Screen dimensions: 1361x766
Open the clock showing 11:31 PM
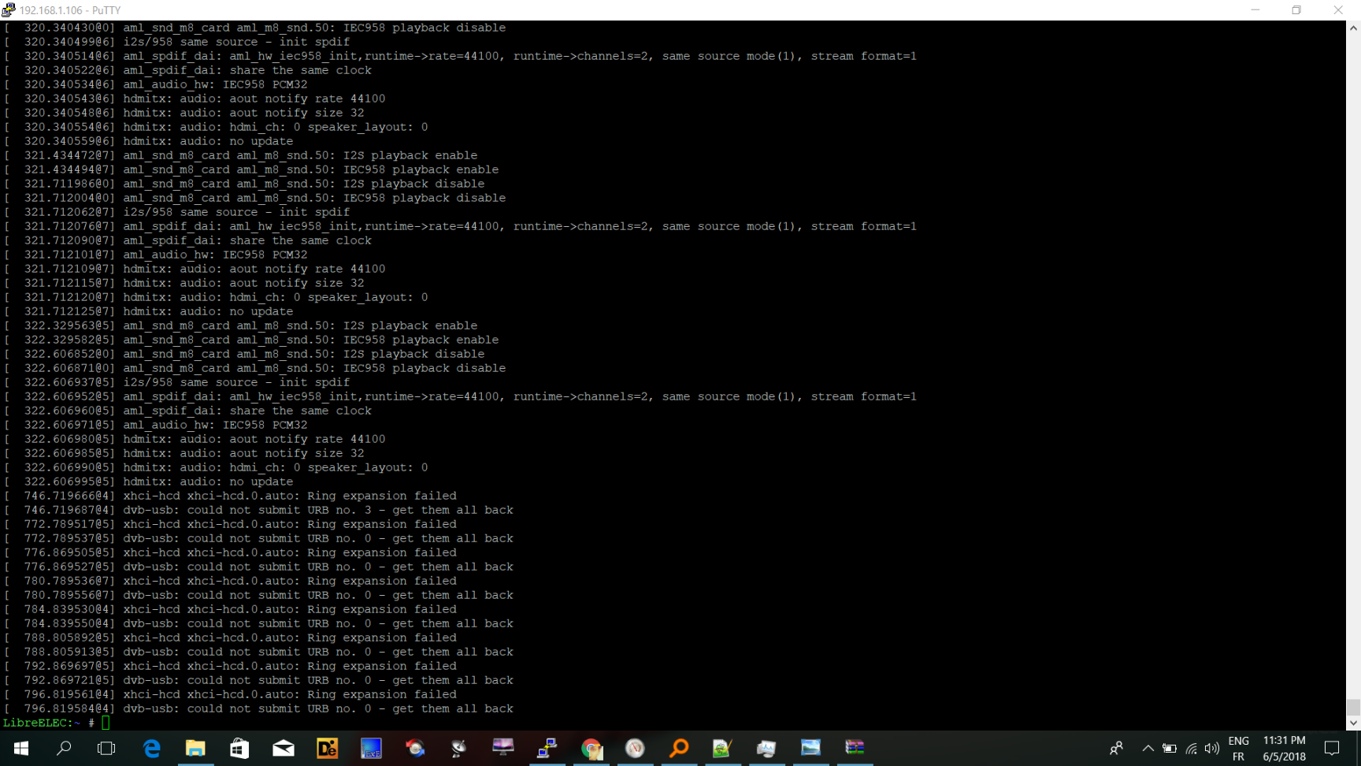pos(1284,748)
